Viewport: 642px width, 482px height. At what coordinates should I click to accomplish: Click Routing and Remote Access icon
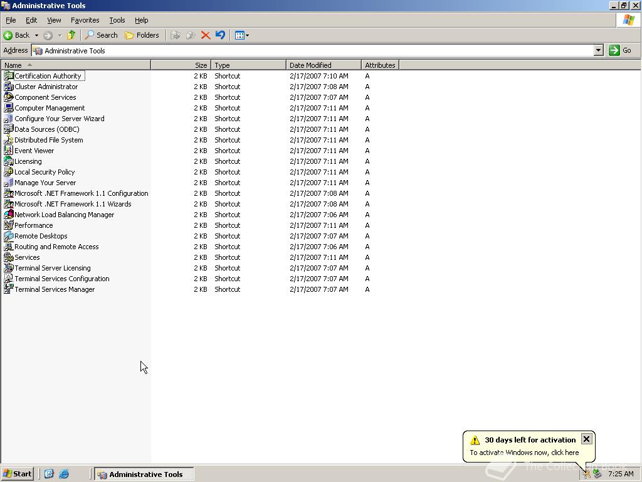click(x=8, y=246)
